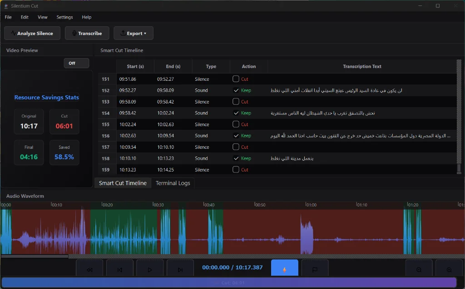The height and width of the screenshot is (289, 465).
Task: Uncheck the Keep checkbox in row 154
Action: (x=236, y=113)
